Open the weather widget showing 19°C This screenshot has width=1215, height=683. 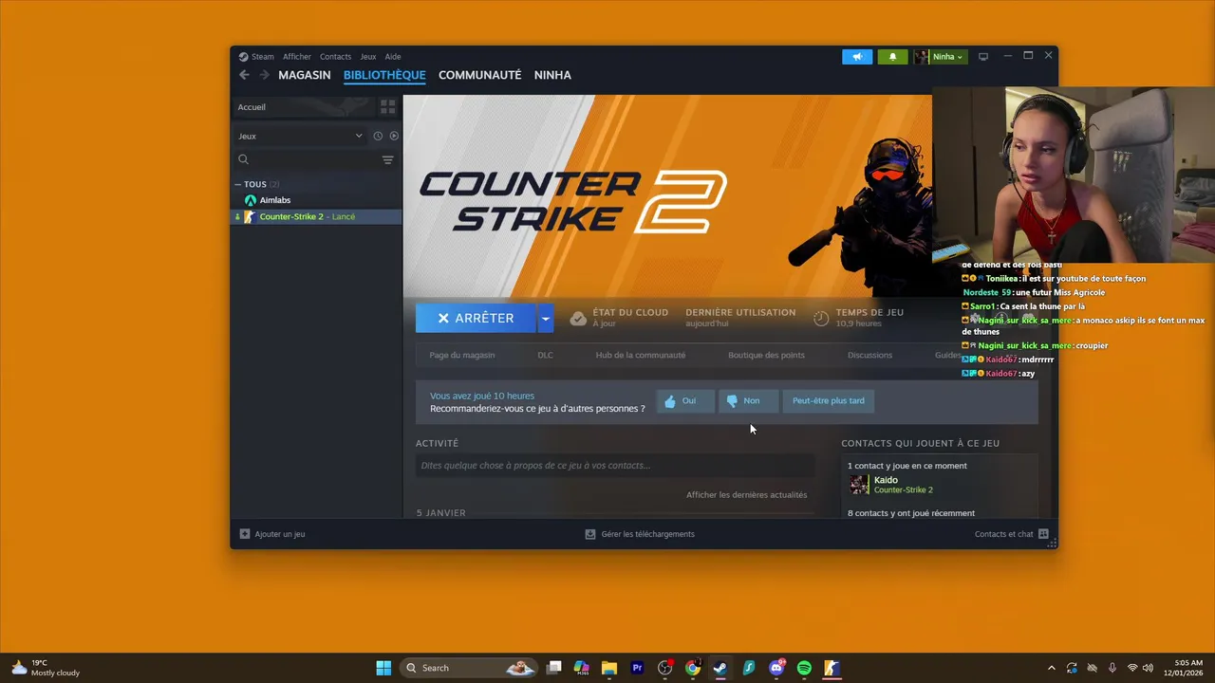point(45,668)
